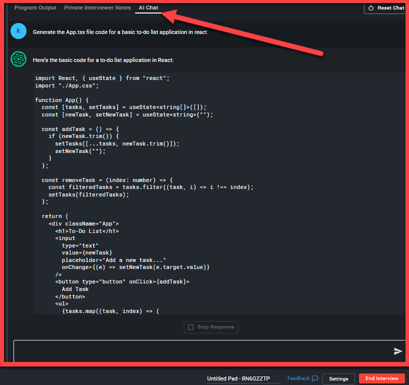The height and width of the screenshot is (385, 409).
Task: Click the square stop icon beside Stop Response
Action: coord(191,327)
